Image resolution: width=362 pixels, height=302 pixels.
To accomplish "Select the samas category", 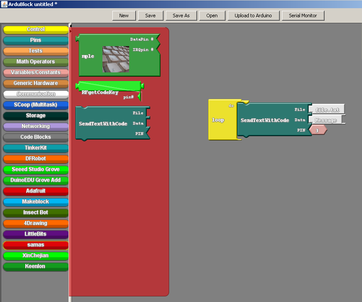I will pos(36,245).
